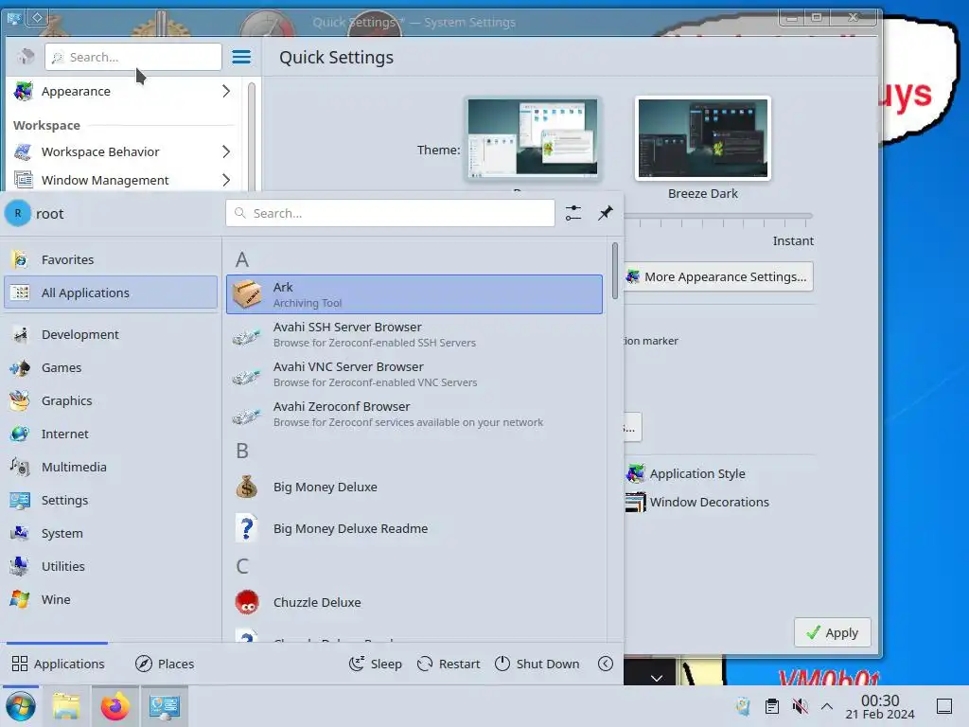Open Firefox from taskbar
The width and height of the screenshot is (969, 727).
(115, 706)
